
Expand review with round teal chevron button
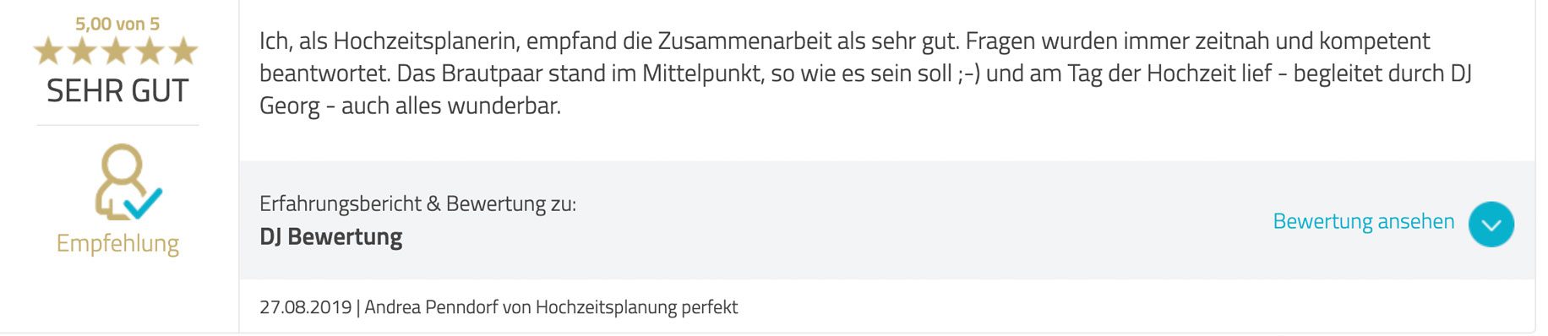pos(1491,224)
